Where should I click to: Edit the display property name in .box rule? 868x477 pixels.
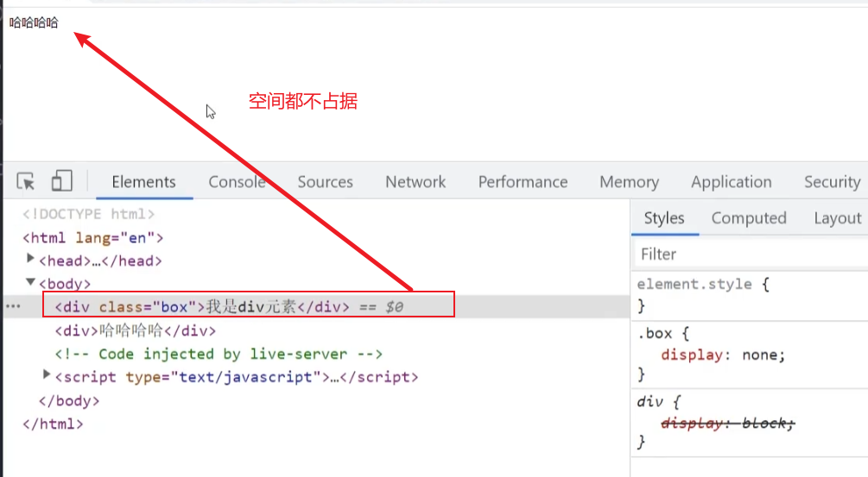(692, 355)
